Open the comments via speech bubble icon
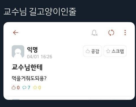The width and height of the screenshot is (136, 107). click(x=24, y=88)
